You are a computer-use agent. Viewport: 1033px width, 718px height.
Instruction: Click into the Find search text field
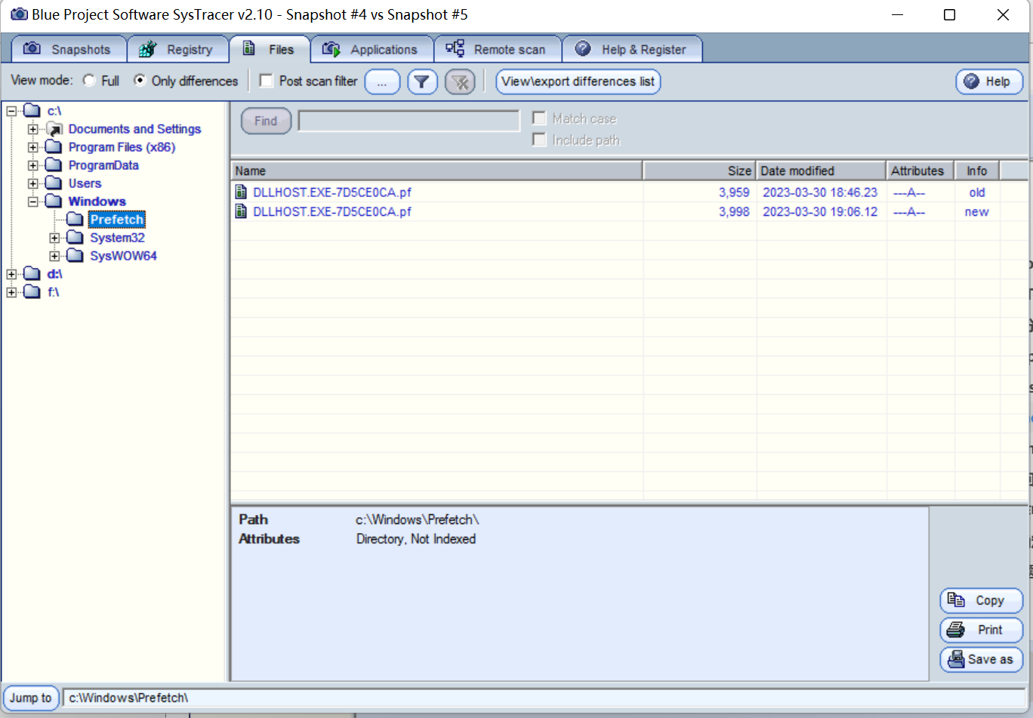point(409,121)
